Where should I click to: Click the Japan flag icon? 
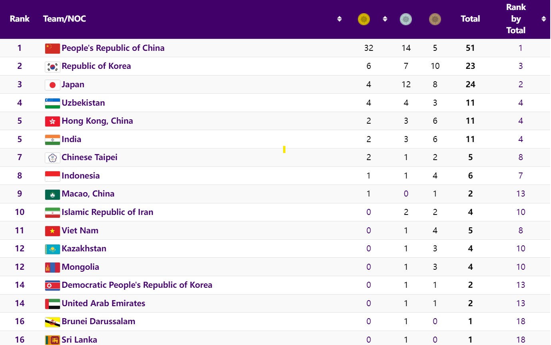click(52, 85)
